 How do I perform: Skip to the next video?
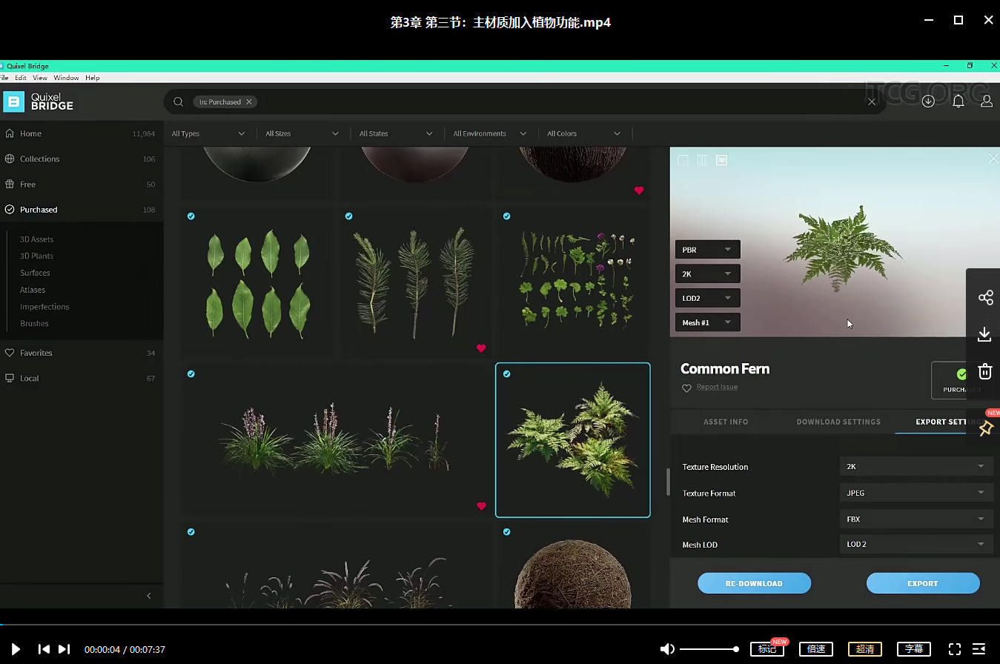(x=64, y=649)
